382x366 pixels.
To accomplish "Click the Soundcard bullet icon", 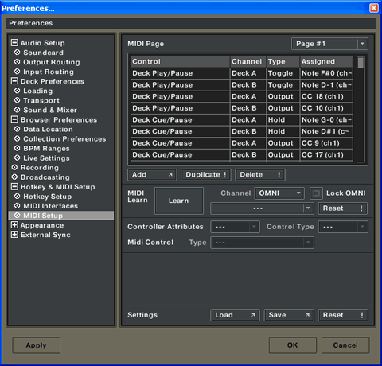I will (18, 53).
